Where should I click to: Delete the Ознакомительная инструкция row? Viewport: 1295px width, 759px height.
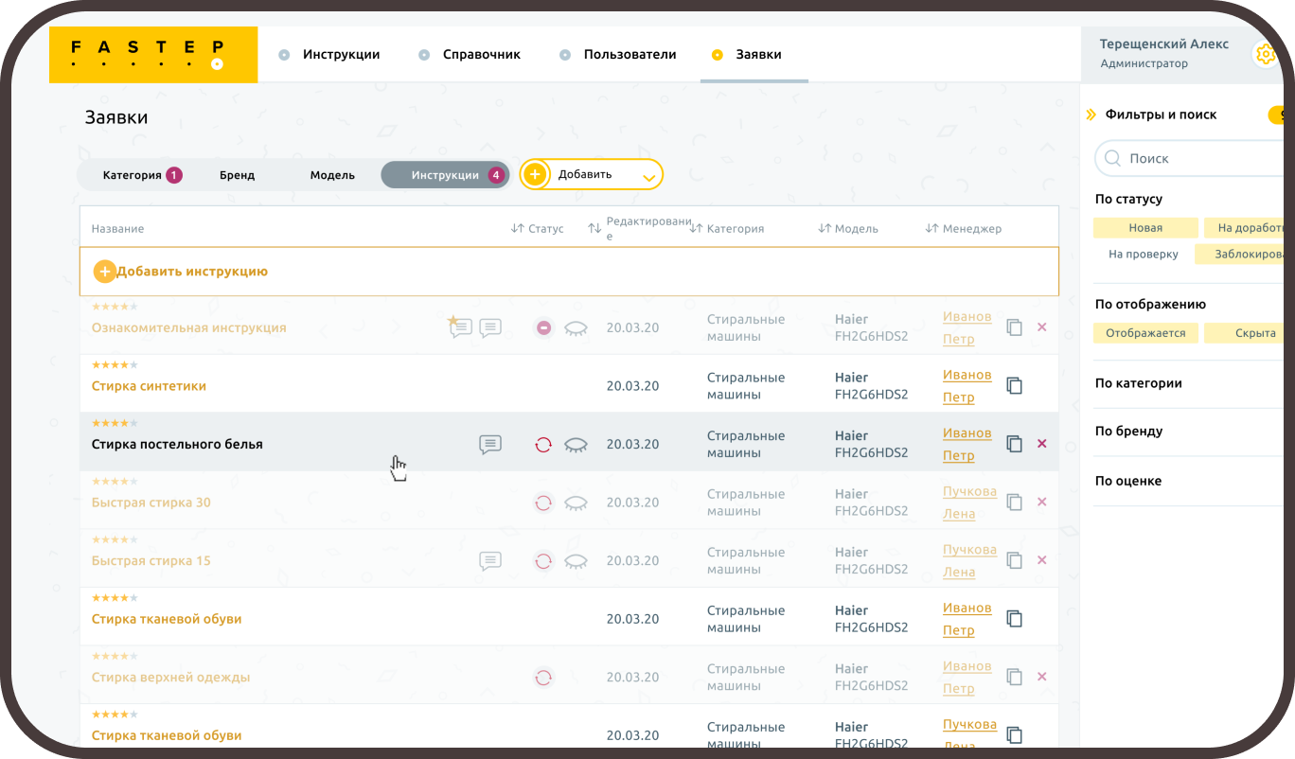tap(1042, 327)
